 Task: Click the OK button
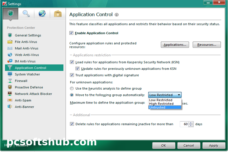coord(164,145)
